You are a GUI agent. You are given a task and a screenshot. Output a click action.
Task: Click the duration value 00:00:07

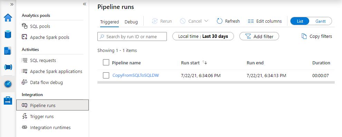pyautogui.click(x=320, y=76)
